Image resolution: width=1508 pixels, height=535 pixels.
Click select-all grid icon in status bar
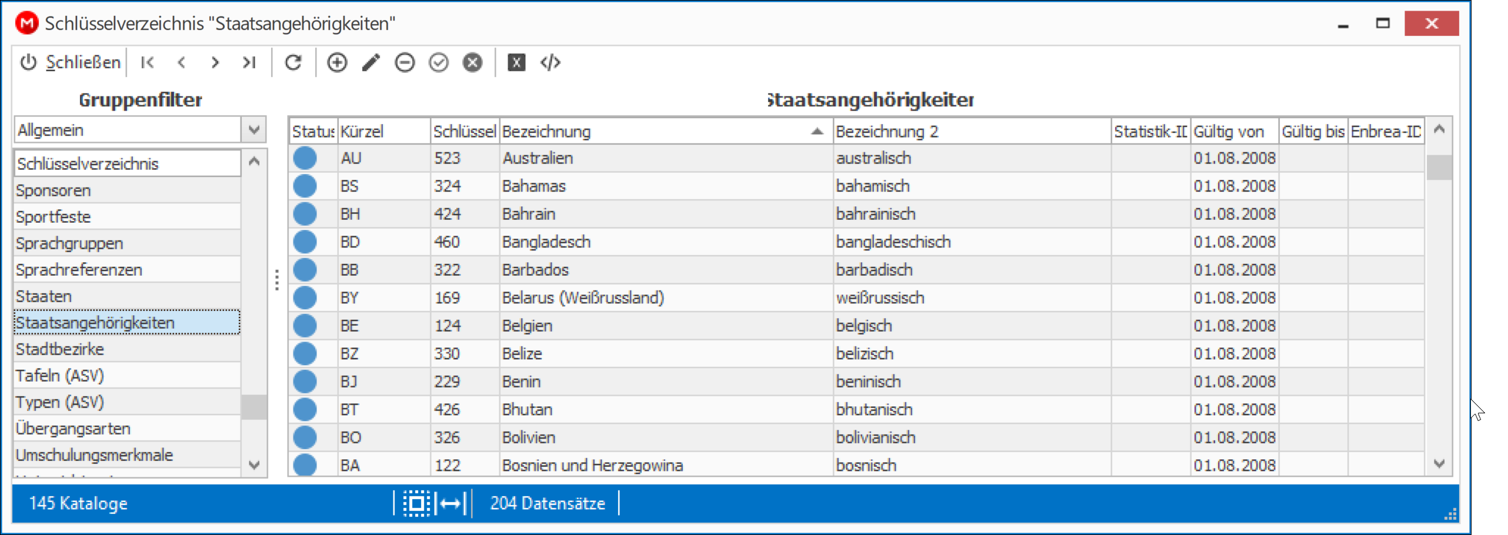416,503
